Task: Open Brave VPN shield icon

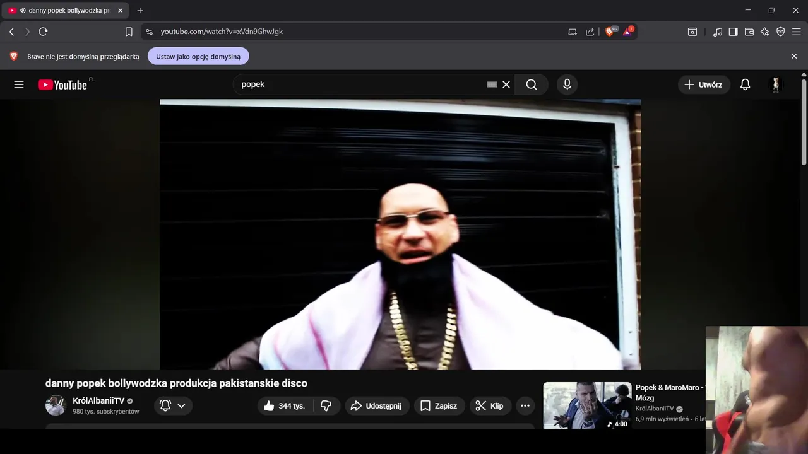Action: coord(781,32)
